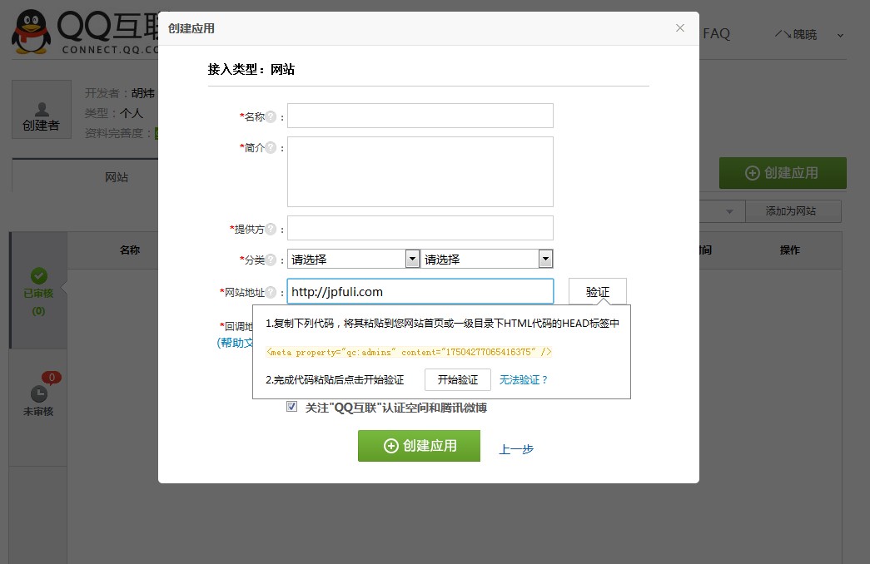Focus the 提供方 input field
The height and width of the screenshot is (564, 870).
tap(420, 228)
